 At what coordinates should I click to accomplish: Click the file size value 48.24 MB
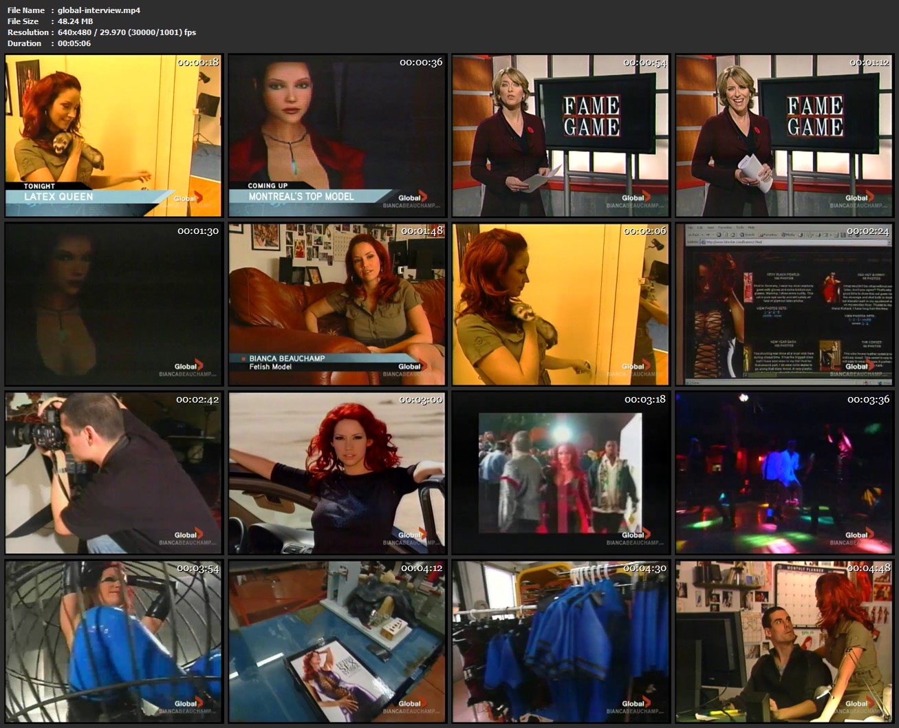(75, 21)
